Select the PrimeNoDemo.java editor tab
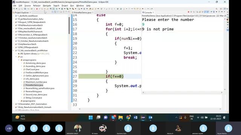241x135 pixels. pos(82,12)
